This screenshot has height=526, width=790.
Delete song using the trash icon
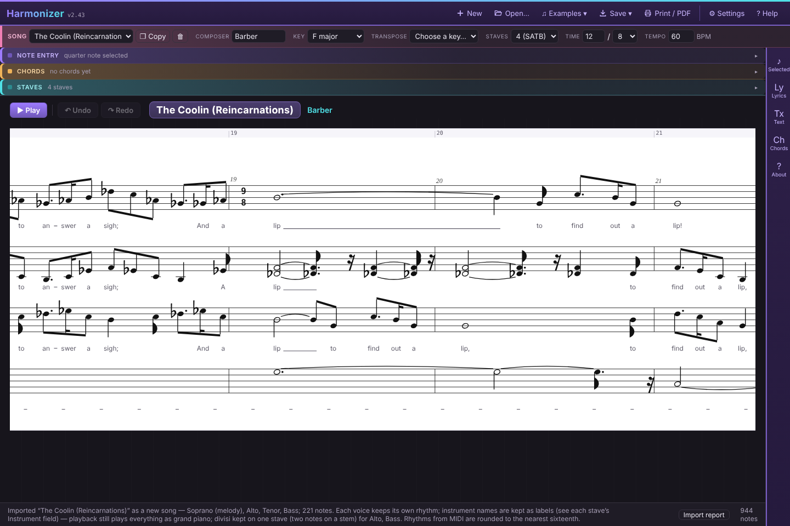(180, 37)
